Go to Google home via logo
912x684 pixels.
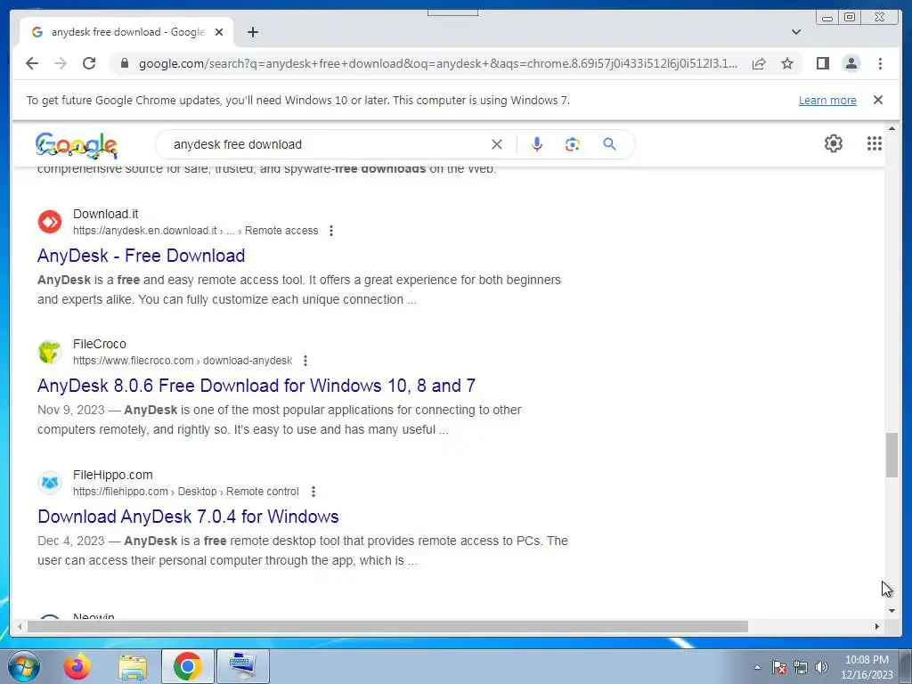77,145
